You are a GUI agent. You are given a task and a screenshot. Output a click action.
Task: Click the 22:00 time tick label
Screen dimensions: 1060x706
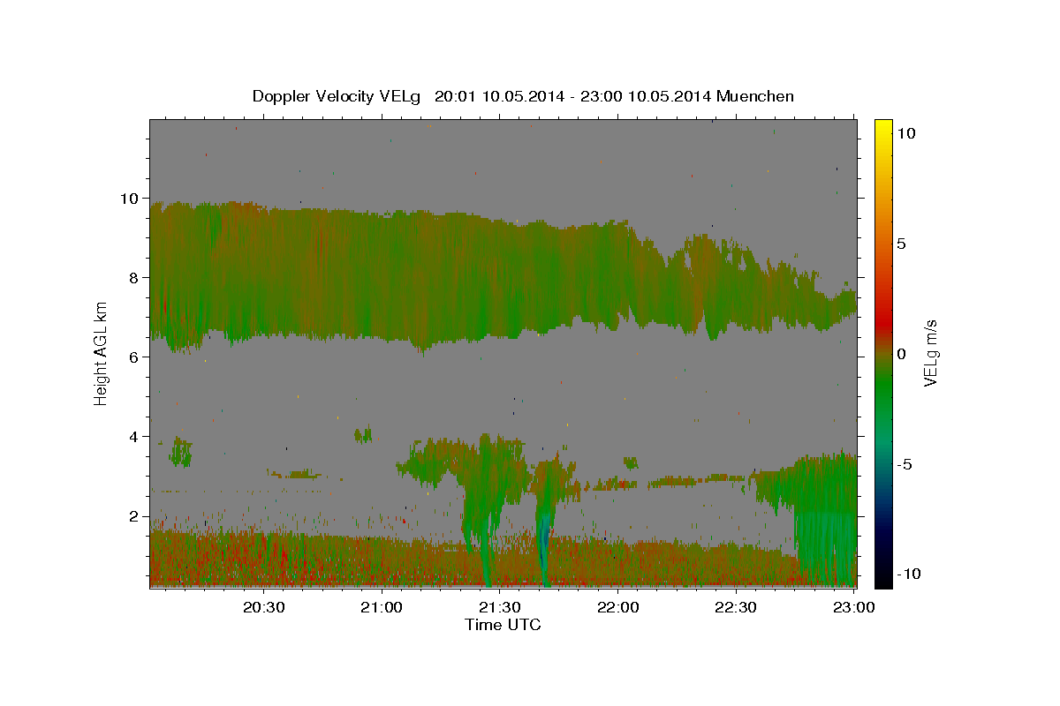pyautogui.click(x=618, y=607)
